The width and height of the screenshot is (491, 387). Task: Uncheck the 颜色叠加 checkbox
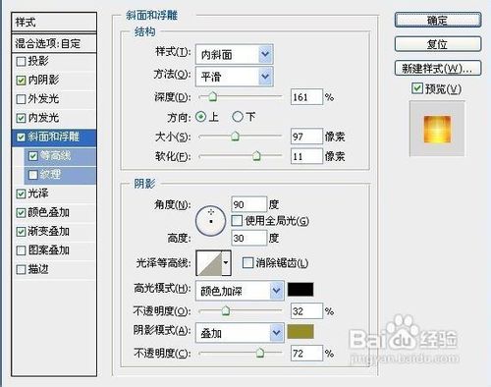21,213
